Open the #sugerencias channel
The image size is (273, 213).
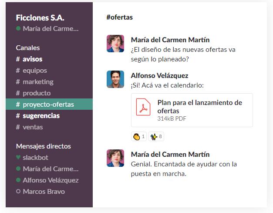click(x=41, y=115)
